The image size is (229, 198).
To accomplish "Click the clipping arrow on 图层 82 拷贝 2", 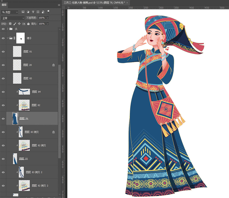I will click(x=17, y=185).
